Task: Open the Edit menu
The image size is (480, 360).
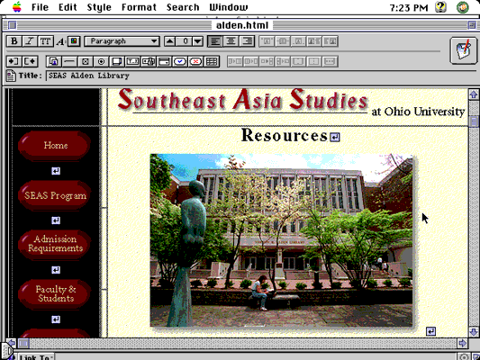Action: [x=68, y=7]
